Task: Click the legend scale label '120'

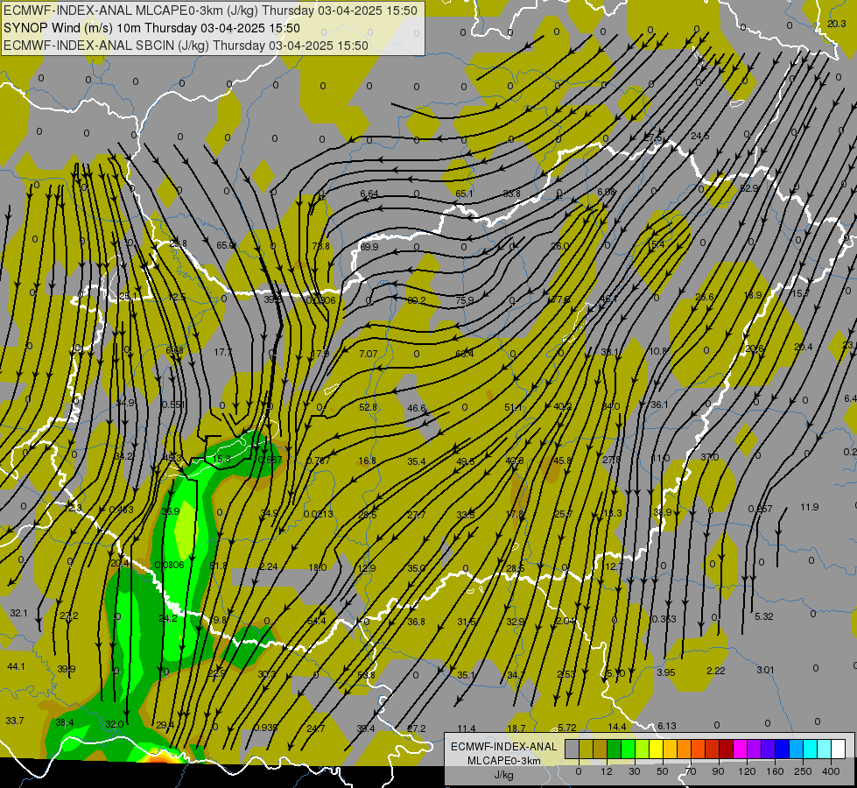Action: pyautogui.click(x=747, y=771)
